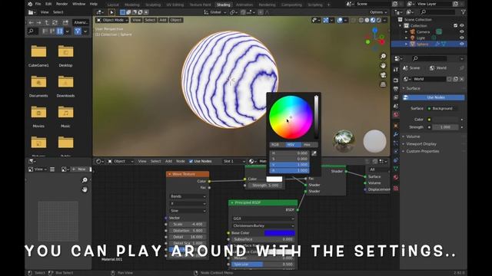The width and height of the screenshot is (492, 276).
Task: Click the Blender logo icon
Action: coord(30,4)
